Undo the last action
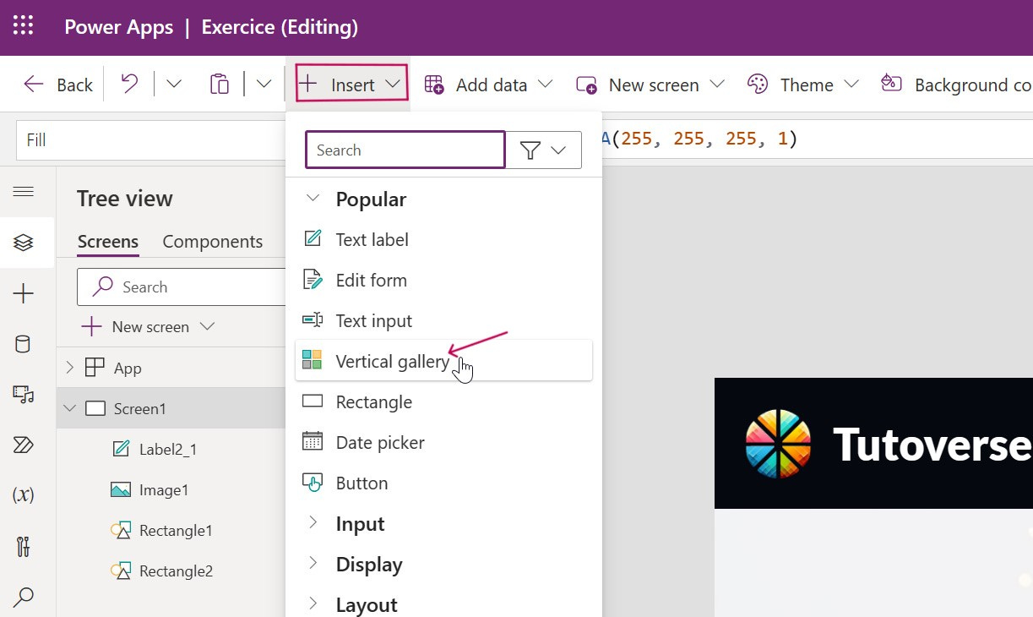Image resolution: width=1033 pixels, height=617 pixels. (x=129, y=84)
